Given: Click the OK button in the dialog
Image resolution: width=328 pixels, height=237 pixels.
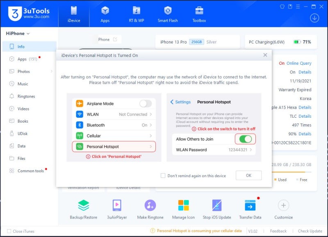Looking at the screenshot, I should click(248, 175).
